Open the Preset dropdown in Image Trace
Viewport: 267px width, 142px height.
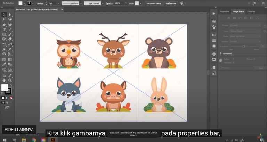245,25
